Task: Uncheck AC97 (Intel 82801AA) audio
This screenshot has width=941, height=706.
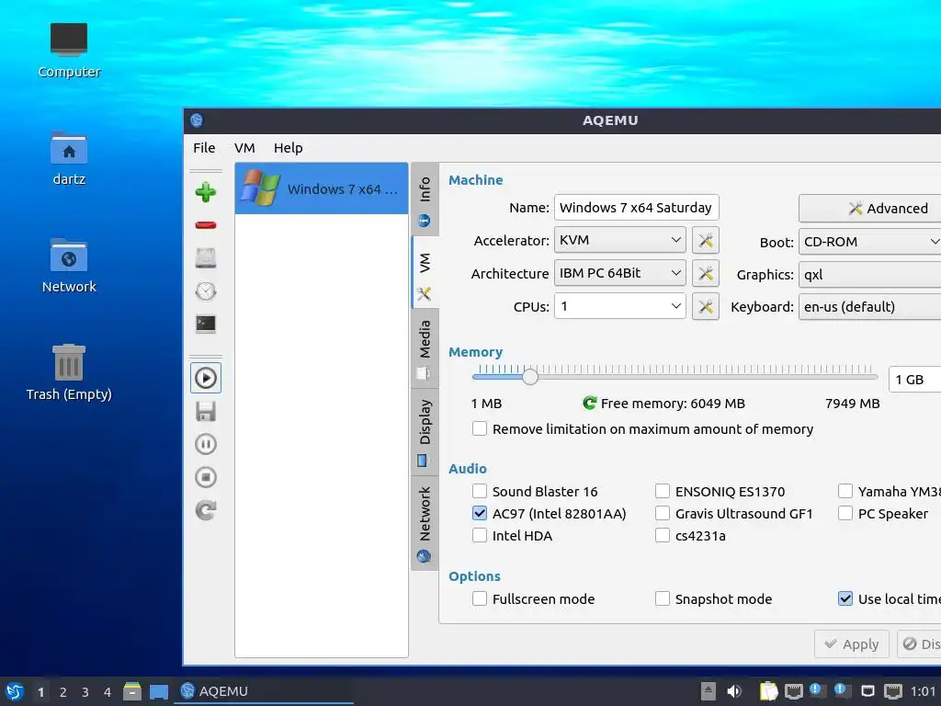Action: 480,513
